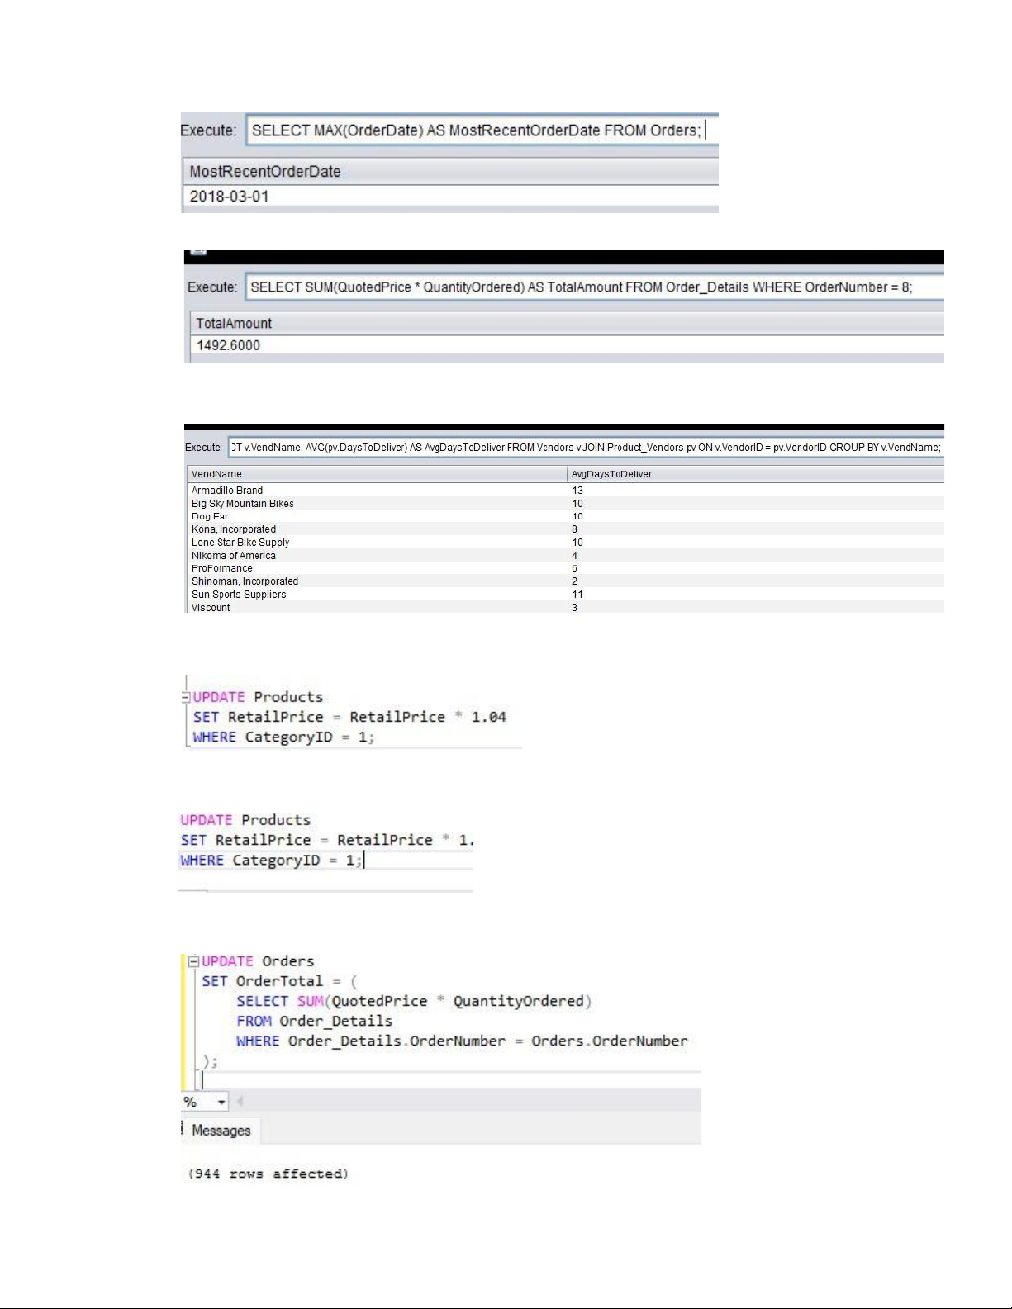Click the SELECT SUM(QuotedPrice * QuantityOrdered) code line
1012x1309 pixels.
click(414, 1001)
